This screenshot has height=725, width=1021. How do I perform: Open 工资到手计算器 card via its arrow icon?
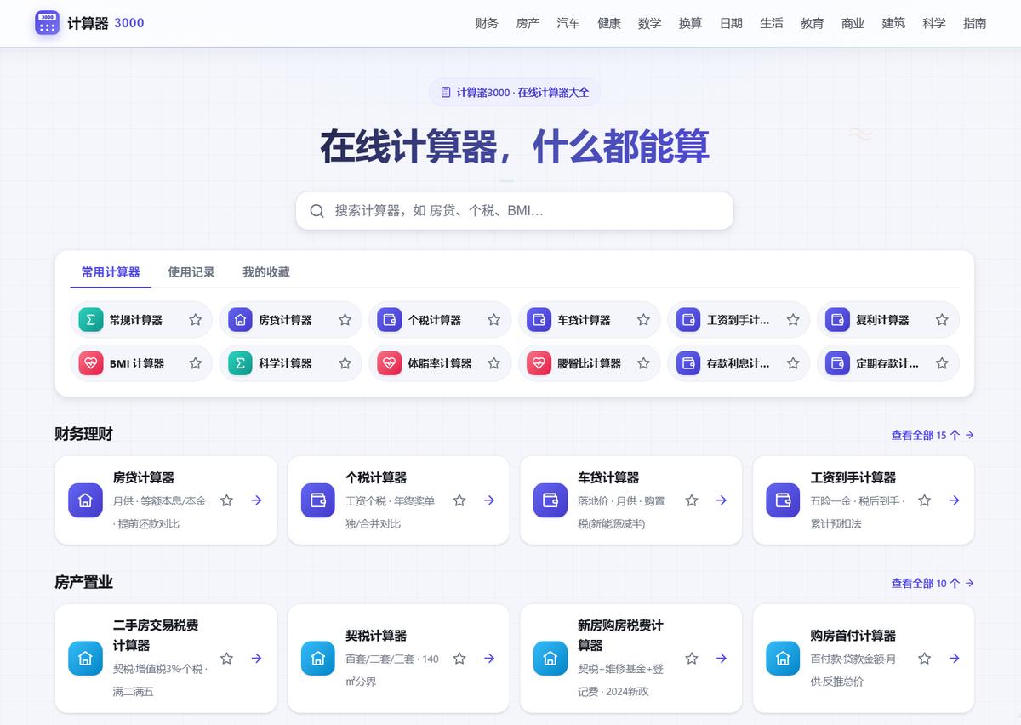pyautogui.click(x=954, y=500)
